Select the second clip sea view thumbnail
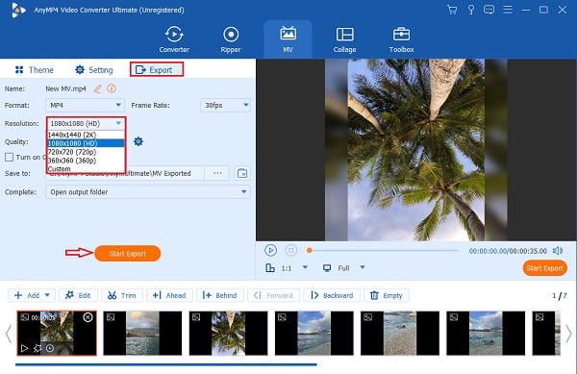The image size is (577, 374). tap(142, 334)
